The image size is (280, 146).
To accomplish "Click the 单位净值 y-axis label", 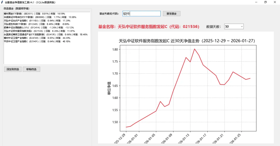I will pyautogui.click(x=109, y=88).
